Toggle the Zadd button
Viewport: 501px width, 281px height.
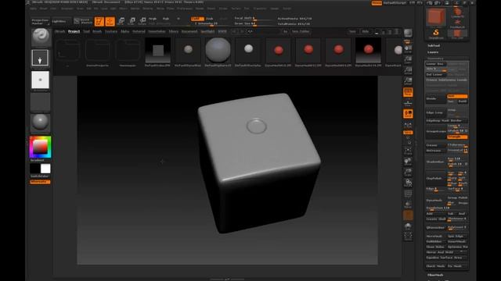197,19
